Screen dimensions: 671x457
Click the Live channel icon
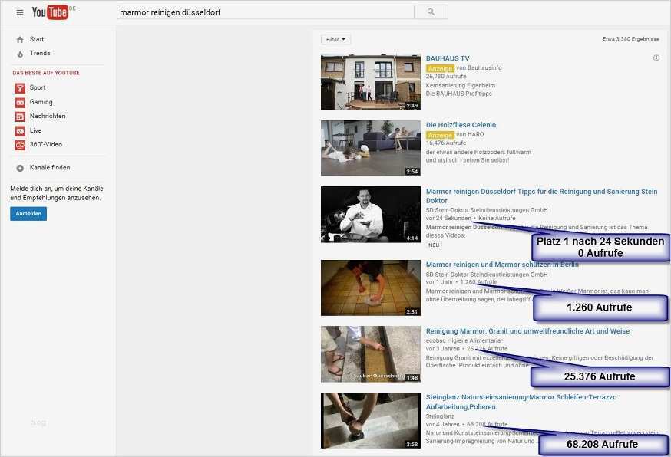point(20,131)
